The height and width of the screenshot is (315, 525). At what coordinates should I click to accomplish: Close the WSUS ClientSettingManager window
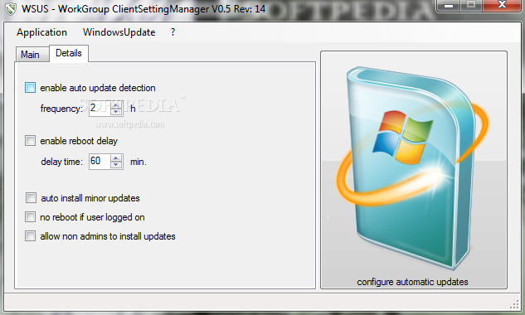(502, 5)
